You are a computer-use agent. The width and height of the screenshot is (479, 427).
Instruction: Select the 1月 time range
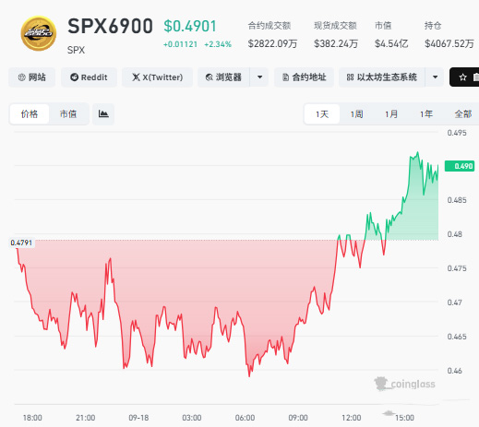point(391,114)
